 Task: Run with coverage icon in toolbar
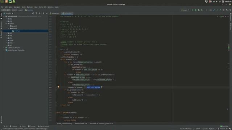199,10
